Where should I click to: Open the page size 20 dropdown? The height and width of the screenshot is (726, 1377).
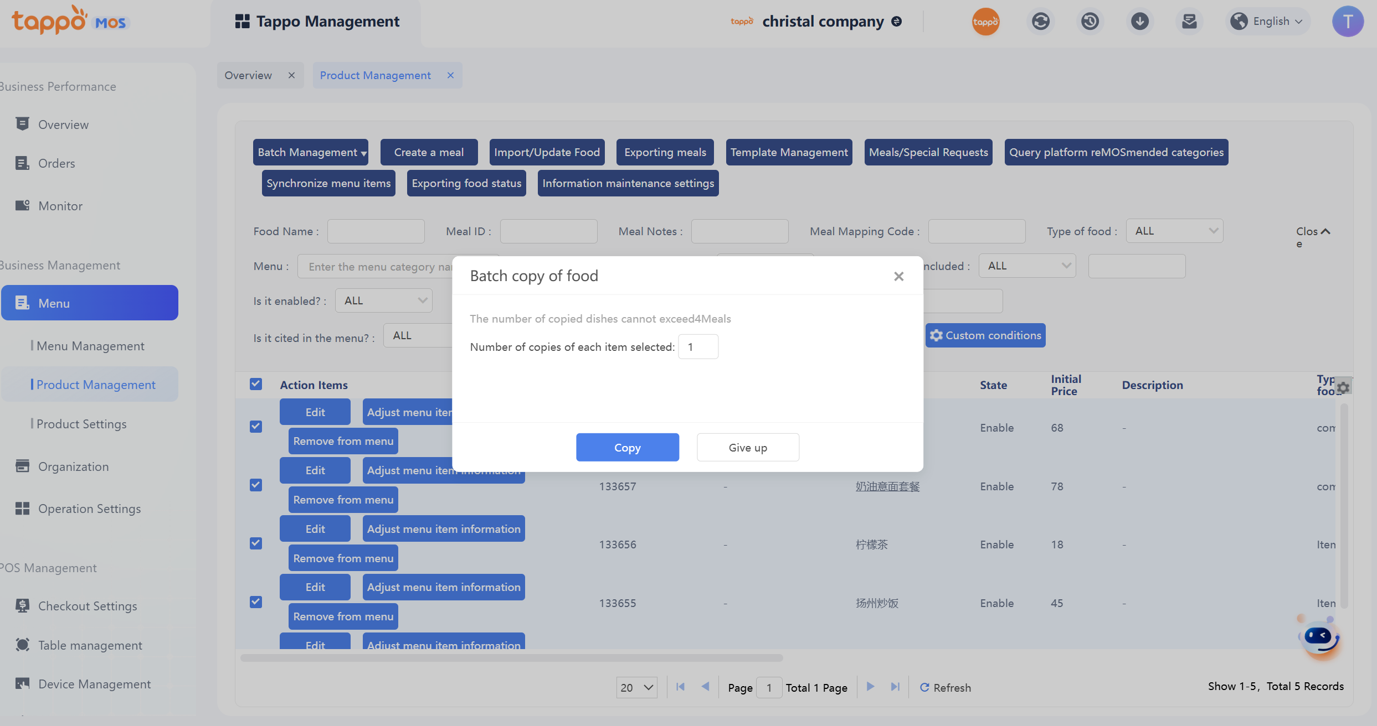click(x=636, y=687)
